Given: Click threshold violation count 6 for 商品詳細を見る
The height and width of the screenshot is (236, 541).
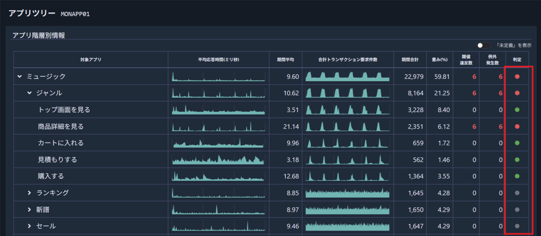Looking at the screenshot, I should (474, 126).
